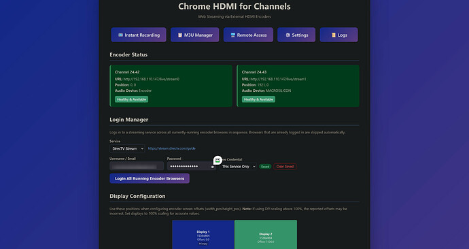
Task: Open the Logs page
Action: point(339,35)
